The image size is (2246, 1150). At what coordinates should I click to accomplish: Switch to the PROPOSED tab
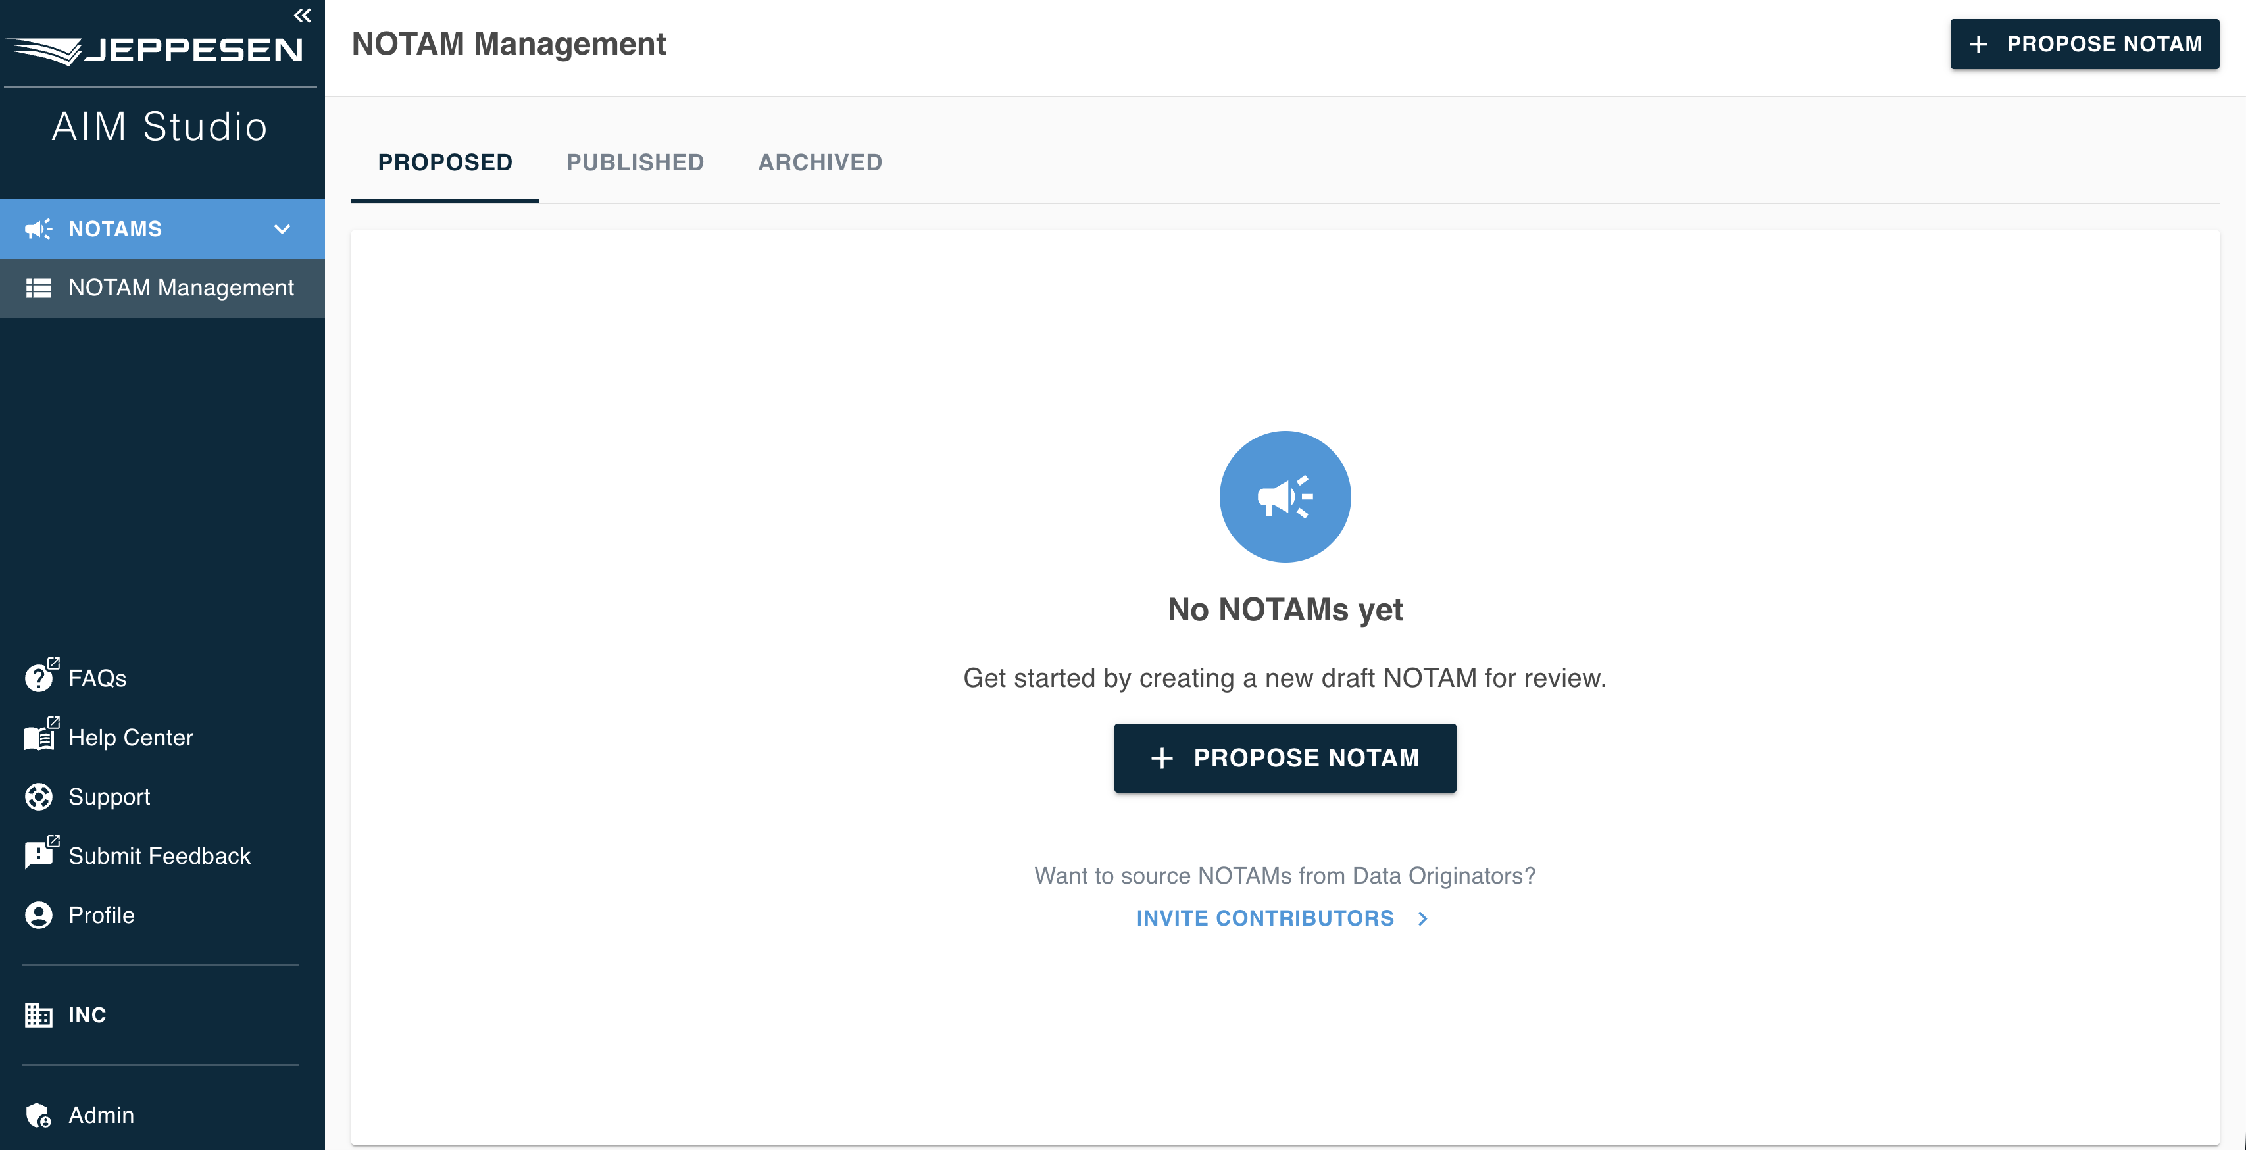445,163
